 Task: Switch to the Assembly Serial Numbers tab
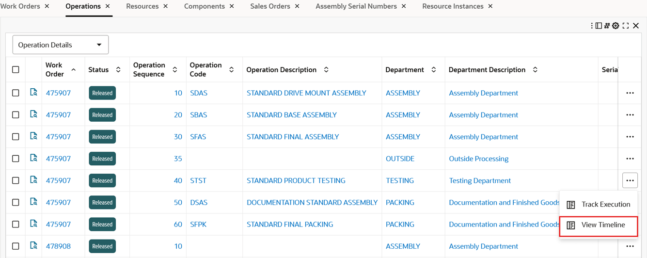pyautogui.click(x=356, y=6)
